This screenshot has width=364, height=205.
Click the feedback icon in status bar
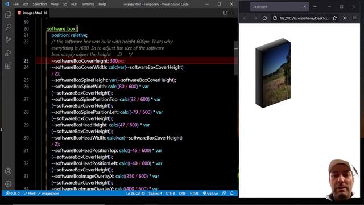(224, 194)
